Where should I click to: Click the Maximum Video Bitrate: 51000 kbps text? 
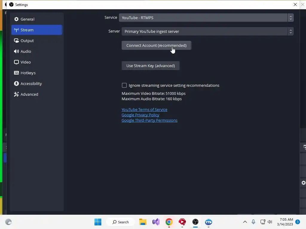[154, 93]
